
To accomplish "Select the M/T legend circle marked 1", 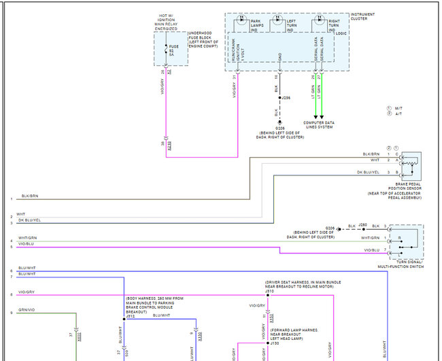I will (389, 108).
